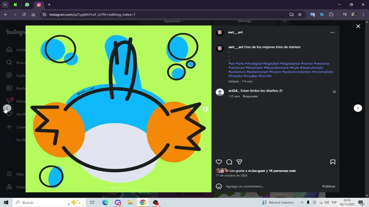Go to the browser home page
Screen dimensions: 369x207
33,14
